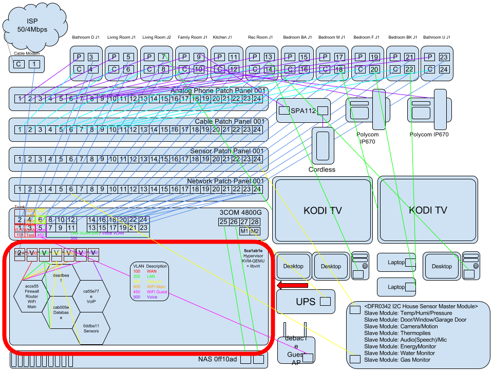Click the DFR0342 House Sensor Master Module
The height and width of the screenshot is (370, 493).
point(418,333)
